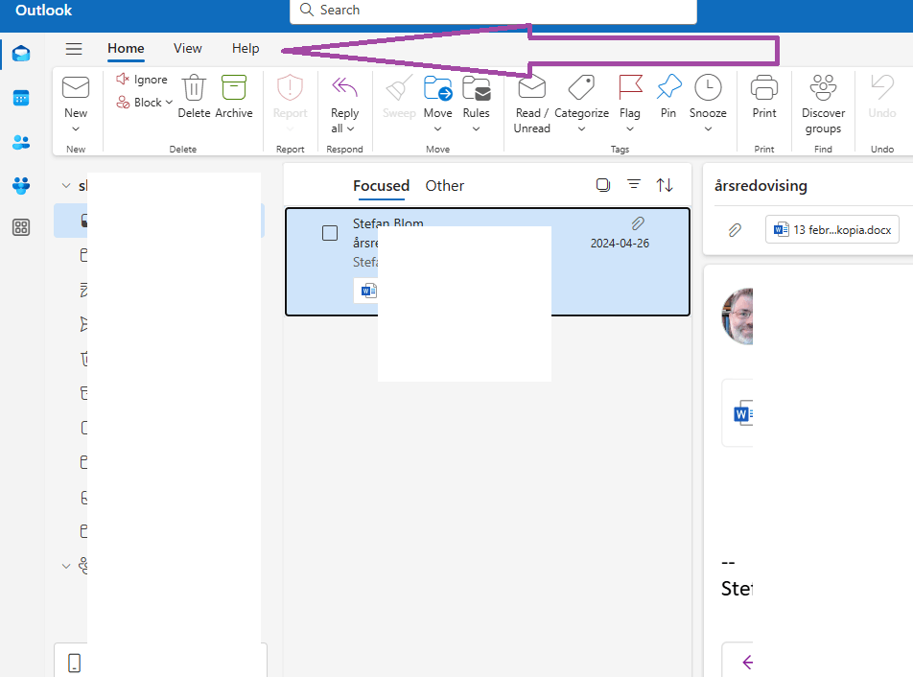Image resolution: width=913 pixels, height=677 pixels.
Task: Expand the New mail dropdown chevron
Action: [x=76, y=128]
